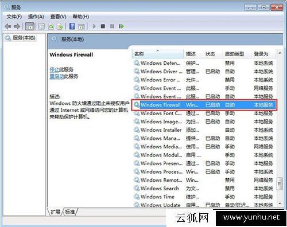The height and width of the screenshot is (227, 287).
Task: Select the Windows Error ... service row
Action: coord(204,80)
